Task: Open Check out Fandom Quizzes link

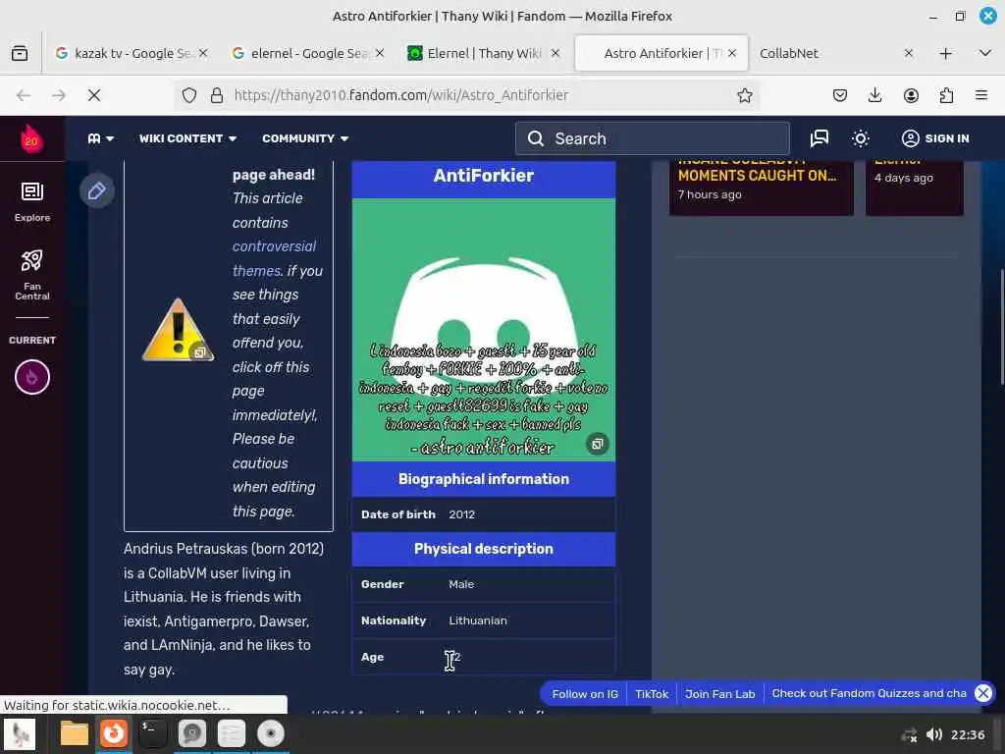Action: pyautogui.click(x=869, y=693)
